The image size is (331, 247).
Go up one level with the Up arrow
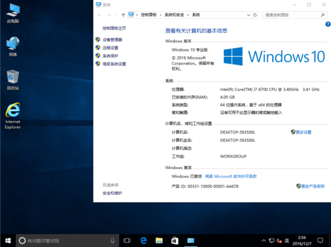pyautogui.click(x=123, y=15)
